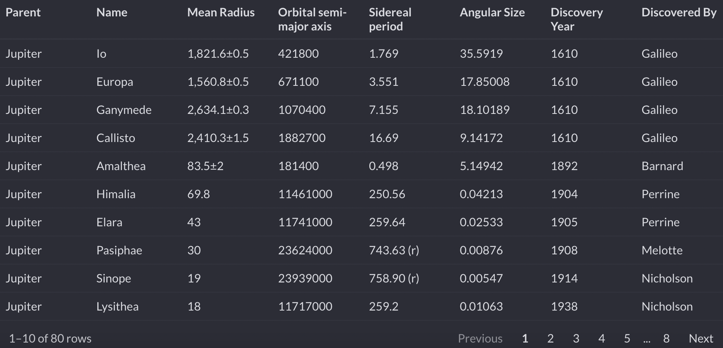Sort by Mean Radius header

(x=221, y=12)
